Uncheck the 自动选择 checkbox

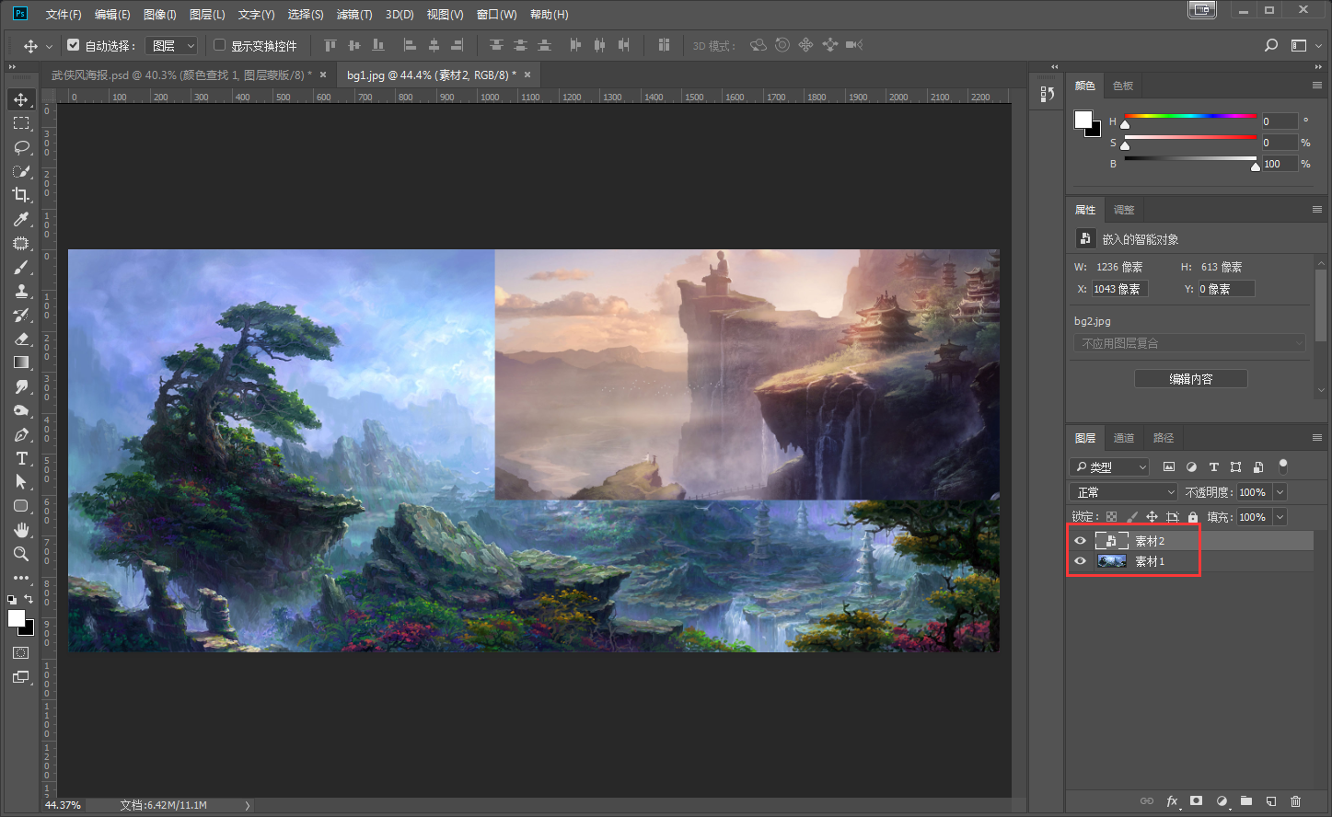[74, 45]
